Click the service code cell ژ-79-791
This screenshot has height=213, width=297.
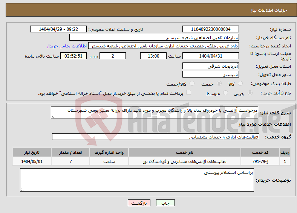260,161
